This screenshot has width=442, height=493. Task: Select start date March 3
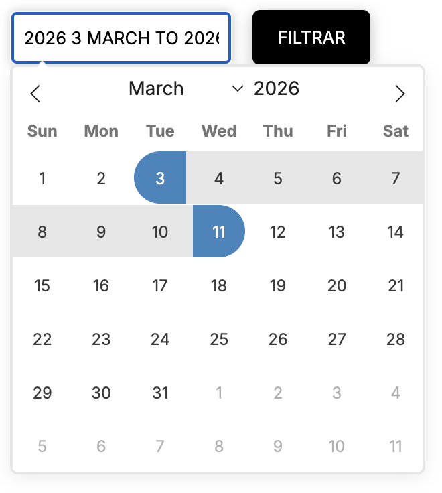pos(160,178)
